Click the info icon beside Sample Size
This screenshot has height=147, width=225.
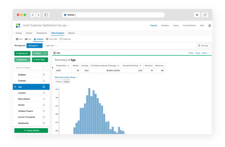click(x=69, y=66)
